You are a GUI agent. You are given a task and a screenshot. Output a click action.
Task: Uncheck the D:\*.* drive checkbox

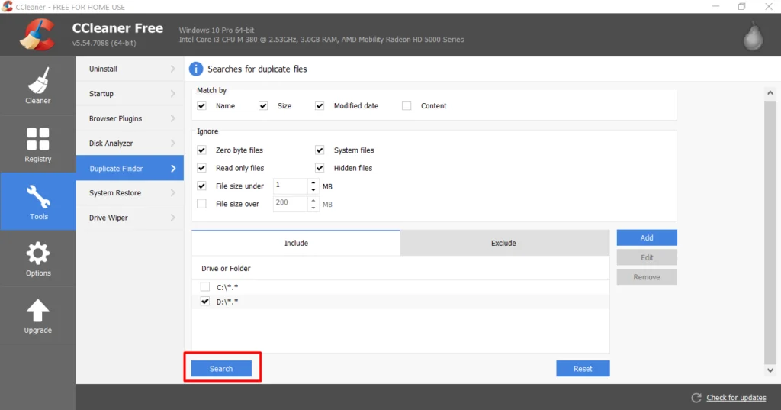coord(204,302)
